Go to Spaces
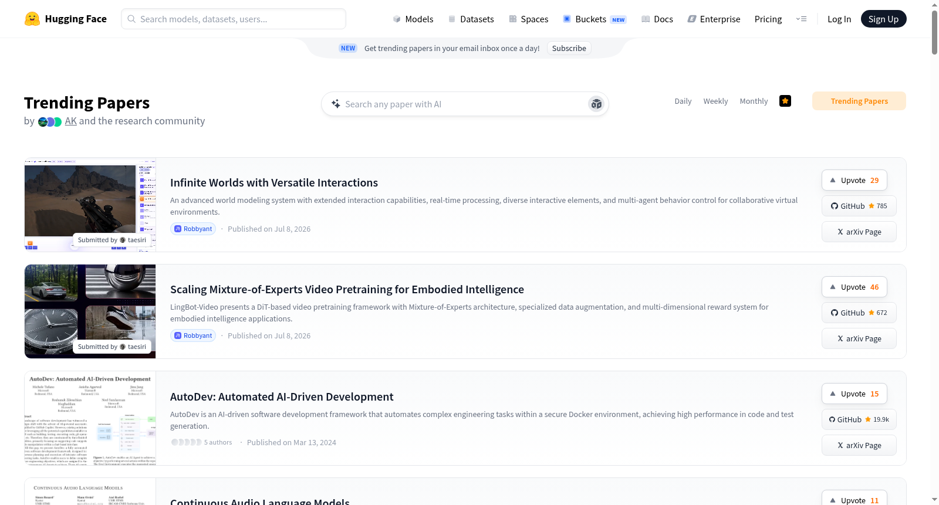Screen dimensions: 939x505 point(528,19)
